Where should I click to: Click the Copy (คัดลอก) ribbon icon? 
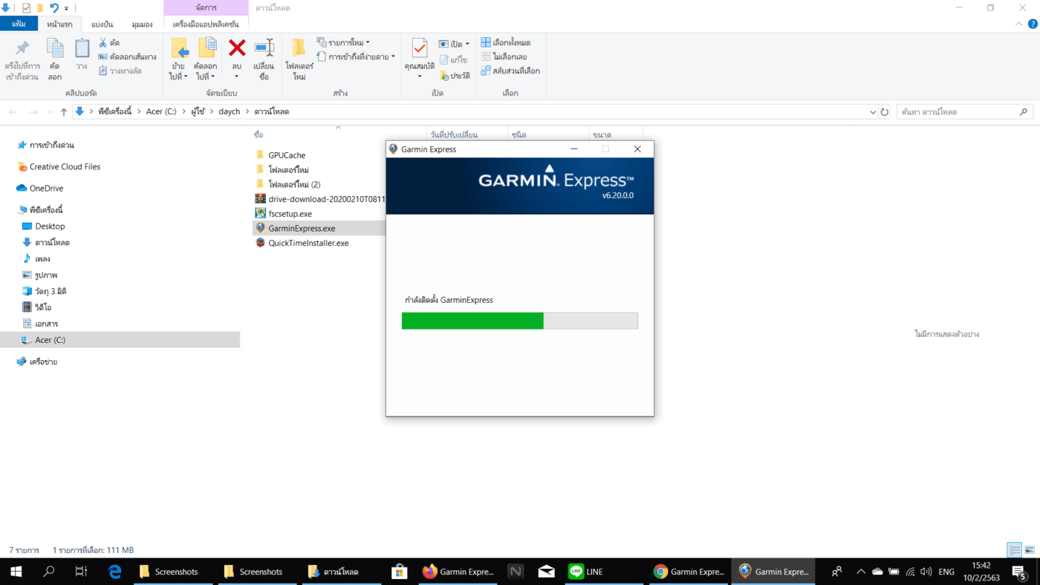(55, 59)
